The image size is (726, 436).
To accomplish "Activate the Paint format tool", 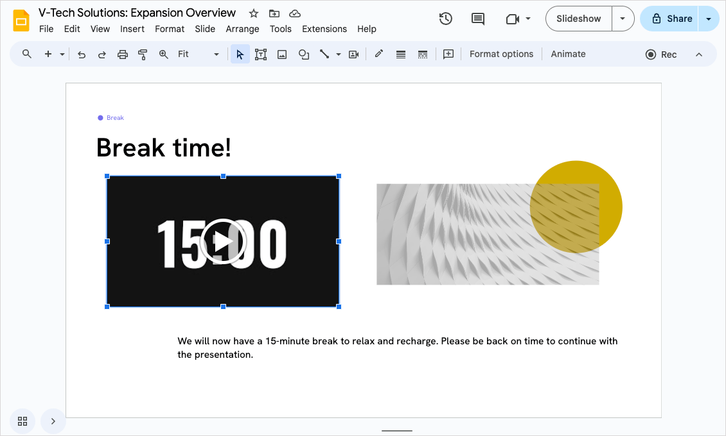I will click(143, 55).
